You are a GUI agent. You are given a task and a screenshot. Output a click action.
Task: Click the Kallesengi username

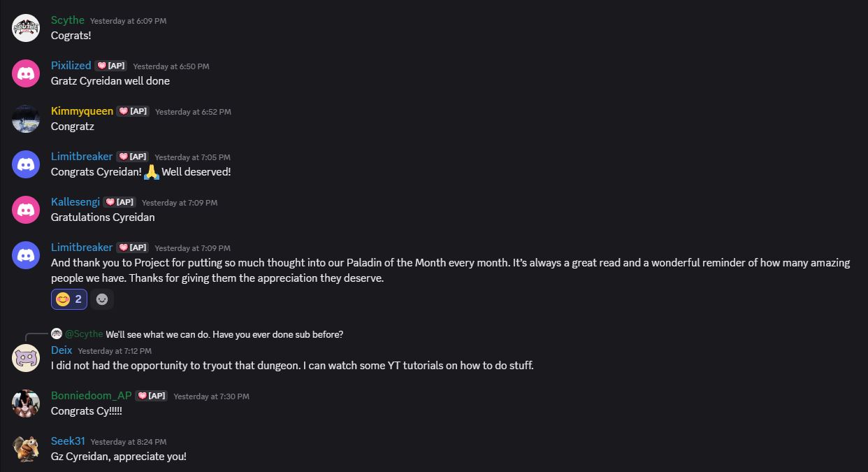pos(75,202)
